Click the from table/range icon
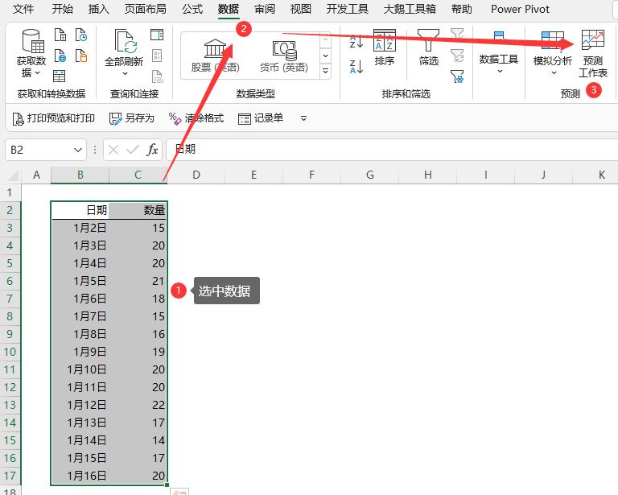The image size is (618, 495). pyautogui.click(x=59, y=76)
